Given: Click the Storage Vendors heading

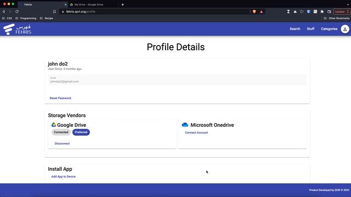Looking at the screenshot, I should tap(67, 115).
